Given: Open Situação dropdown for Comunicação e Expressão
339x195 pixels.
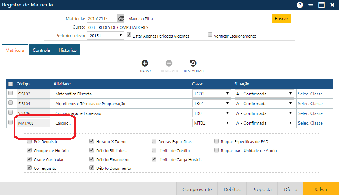Looking at the screenshot, I should (x=264, y=113).
